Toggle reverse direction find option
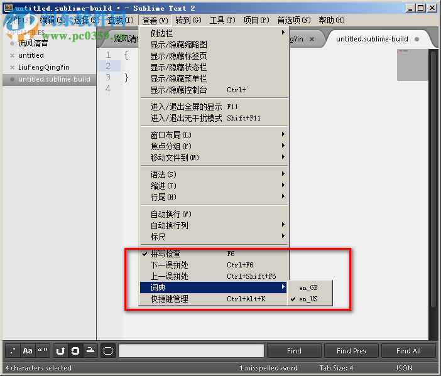441x376 pixels. [x=60, y=351]
